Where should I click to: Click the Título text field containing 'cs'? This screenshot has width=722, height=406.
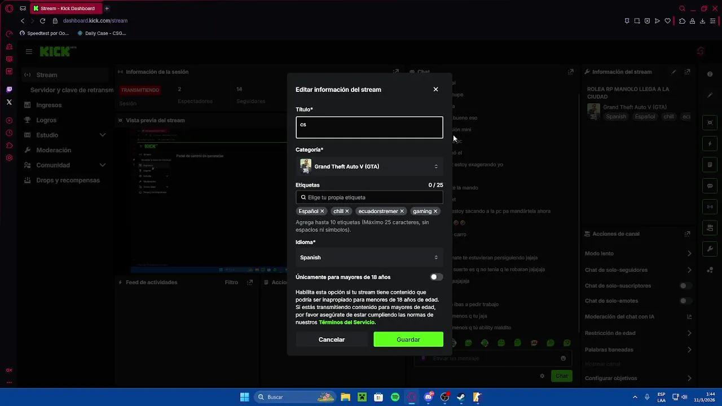pyautogui.click(x=369, y=127)
